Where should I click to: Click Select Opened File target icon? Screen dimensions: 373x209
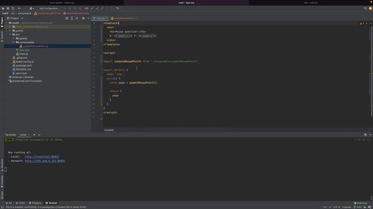click(67, 18)
